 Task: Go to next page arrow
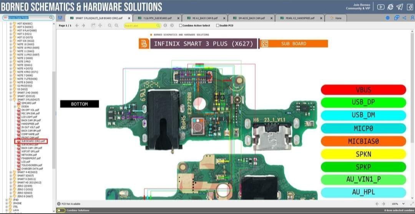click(84, 26)
